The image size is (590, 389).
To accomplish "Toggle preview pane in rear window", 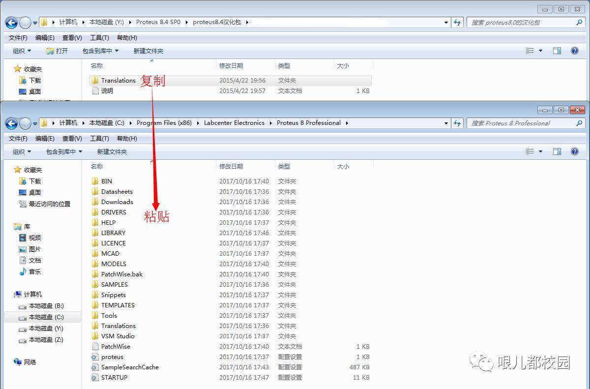I will (x=557, y=51).
